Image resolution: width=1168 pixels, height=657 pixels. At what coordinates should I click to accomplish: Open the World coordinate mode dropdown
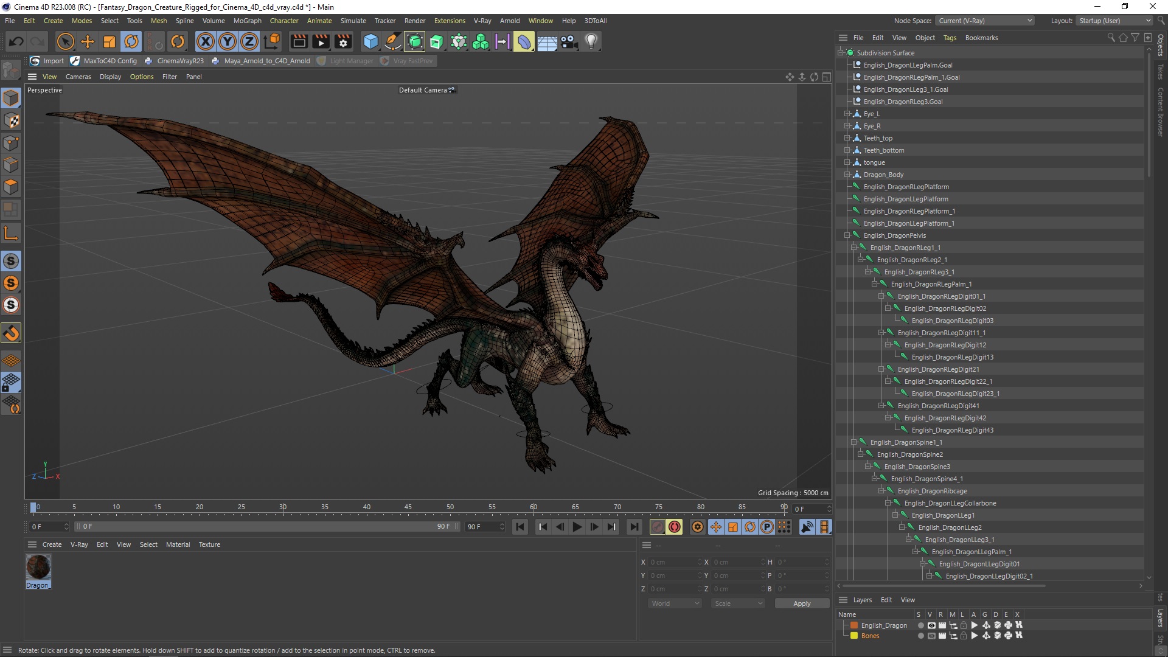click(x=675, y=603)
